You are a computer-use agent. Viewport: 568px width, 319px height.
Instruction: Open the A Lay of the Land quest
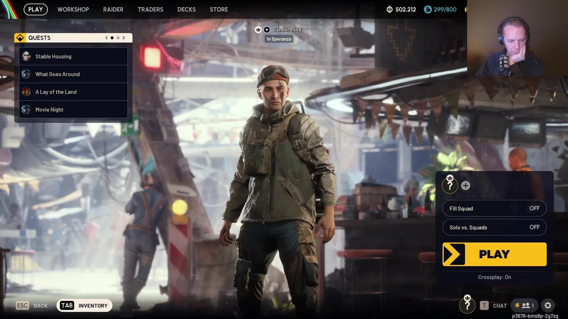click(73, 92)
